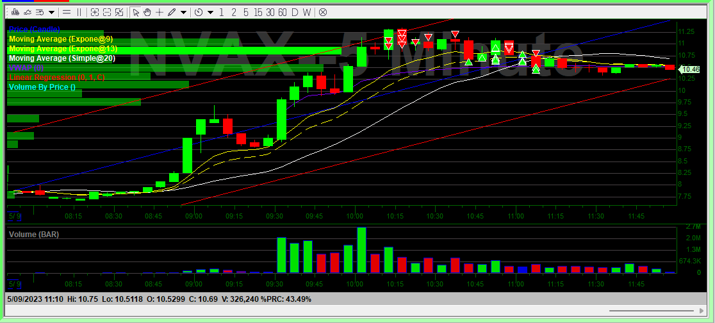Click the 5/9 date marker on price chart axis
The image size is (715, 323).
(15, 215)
